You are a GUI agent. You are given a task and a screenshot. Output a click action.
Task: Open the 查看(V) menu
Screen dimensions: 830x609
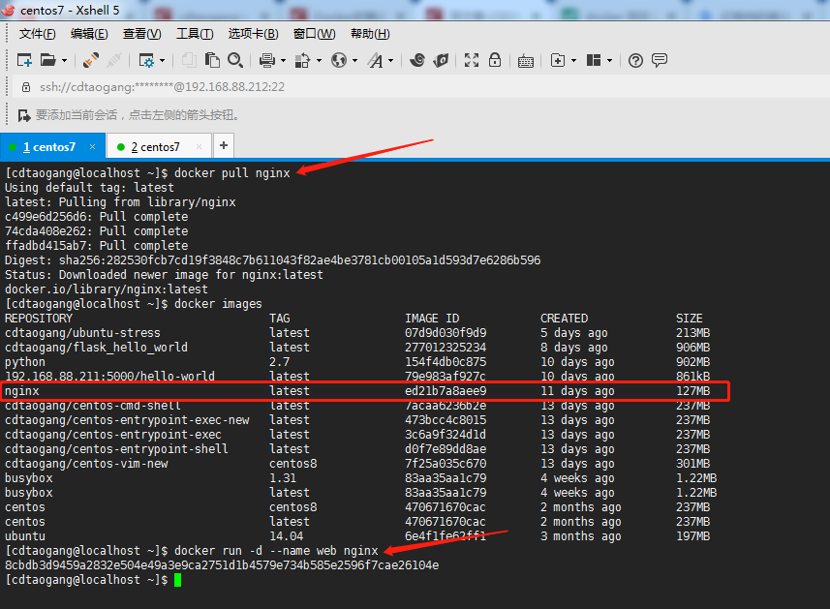click(x=141, y=34)
